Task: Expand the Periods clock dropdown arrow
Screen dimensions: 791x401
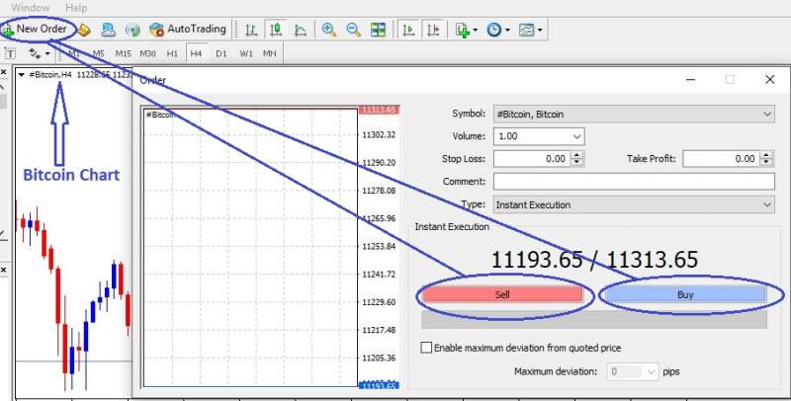Action: (507, 31)
